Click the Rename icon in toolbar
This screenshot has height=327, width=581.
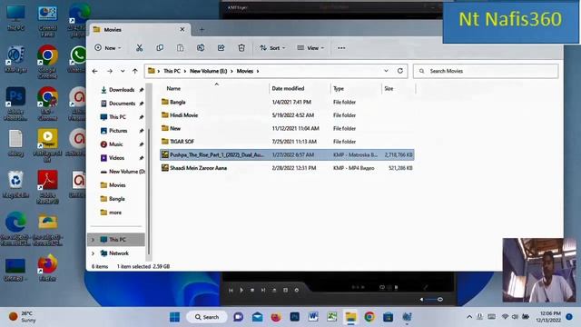tap(201, 48)
